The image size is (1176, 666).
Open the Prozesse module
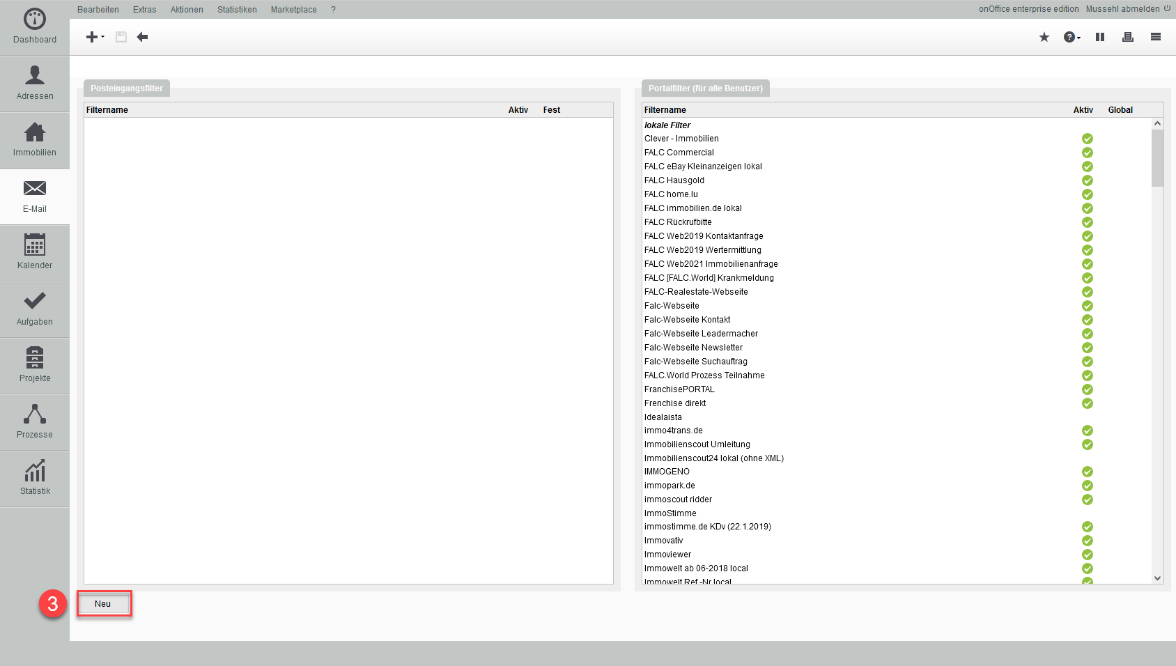pyautogui.click(x=35, y=421)
